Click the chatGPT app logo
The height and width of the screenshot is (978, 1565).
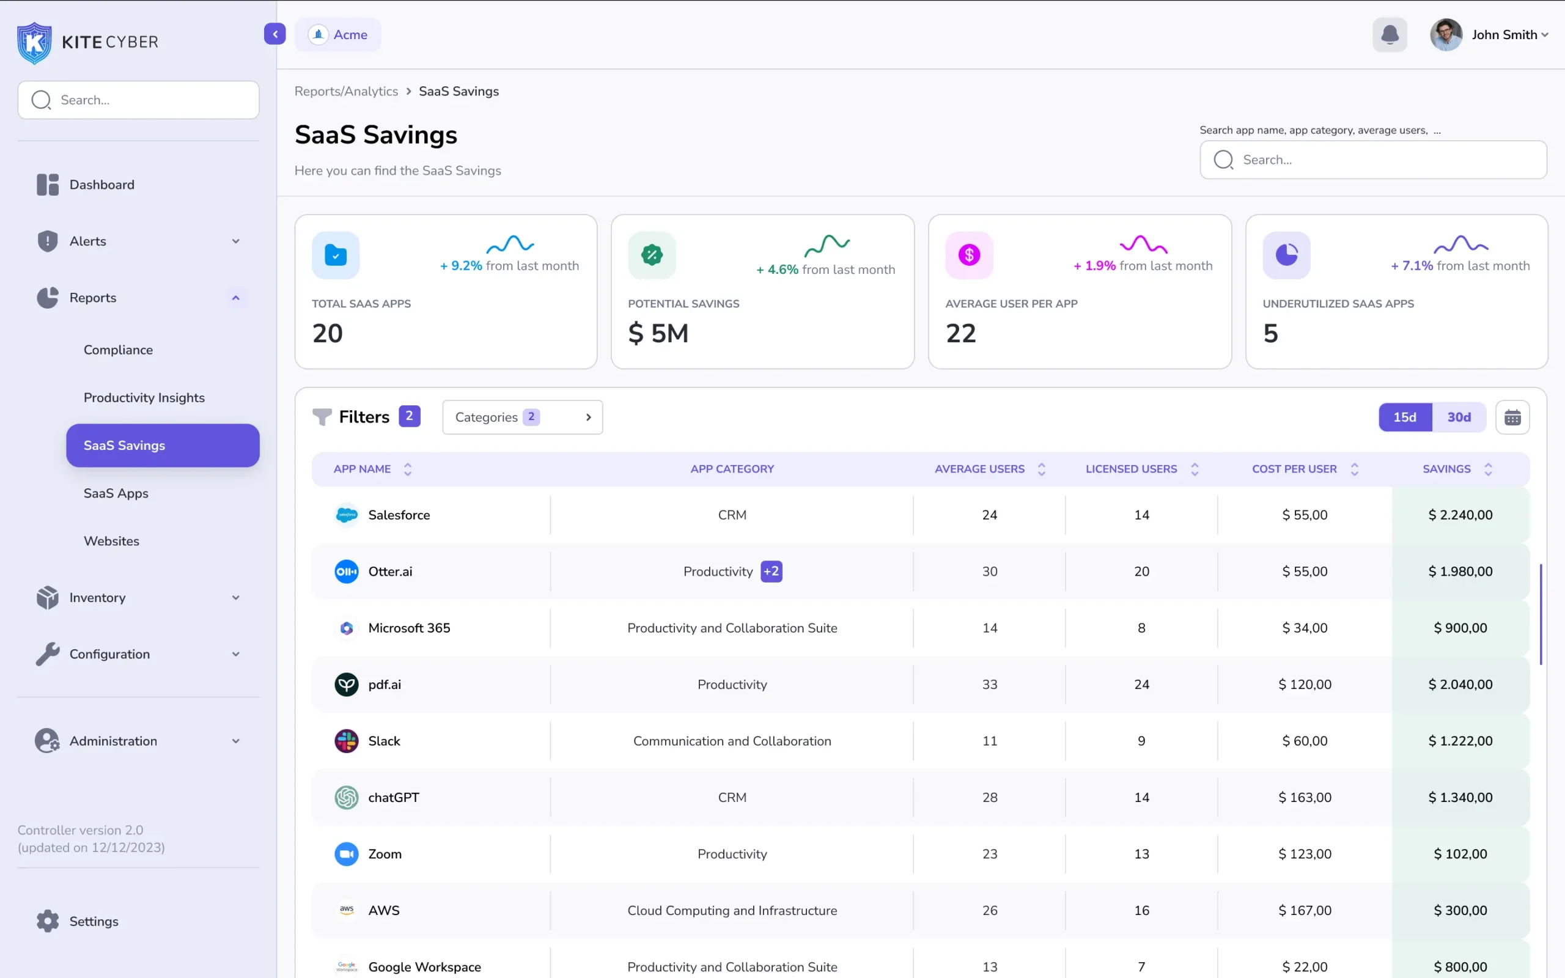point(347,798)
